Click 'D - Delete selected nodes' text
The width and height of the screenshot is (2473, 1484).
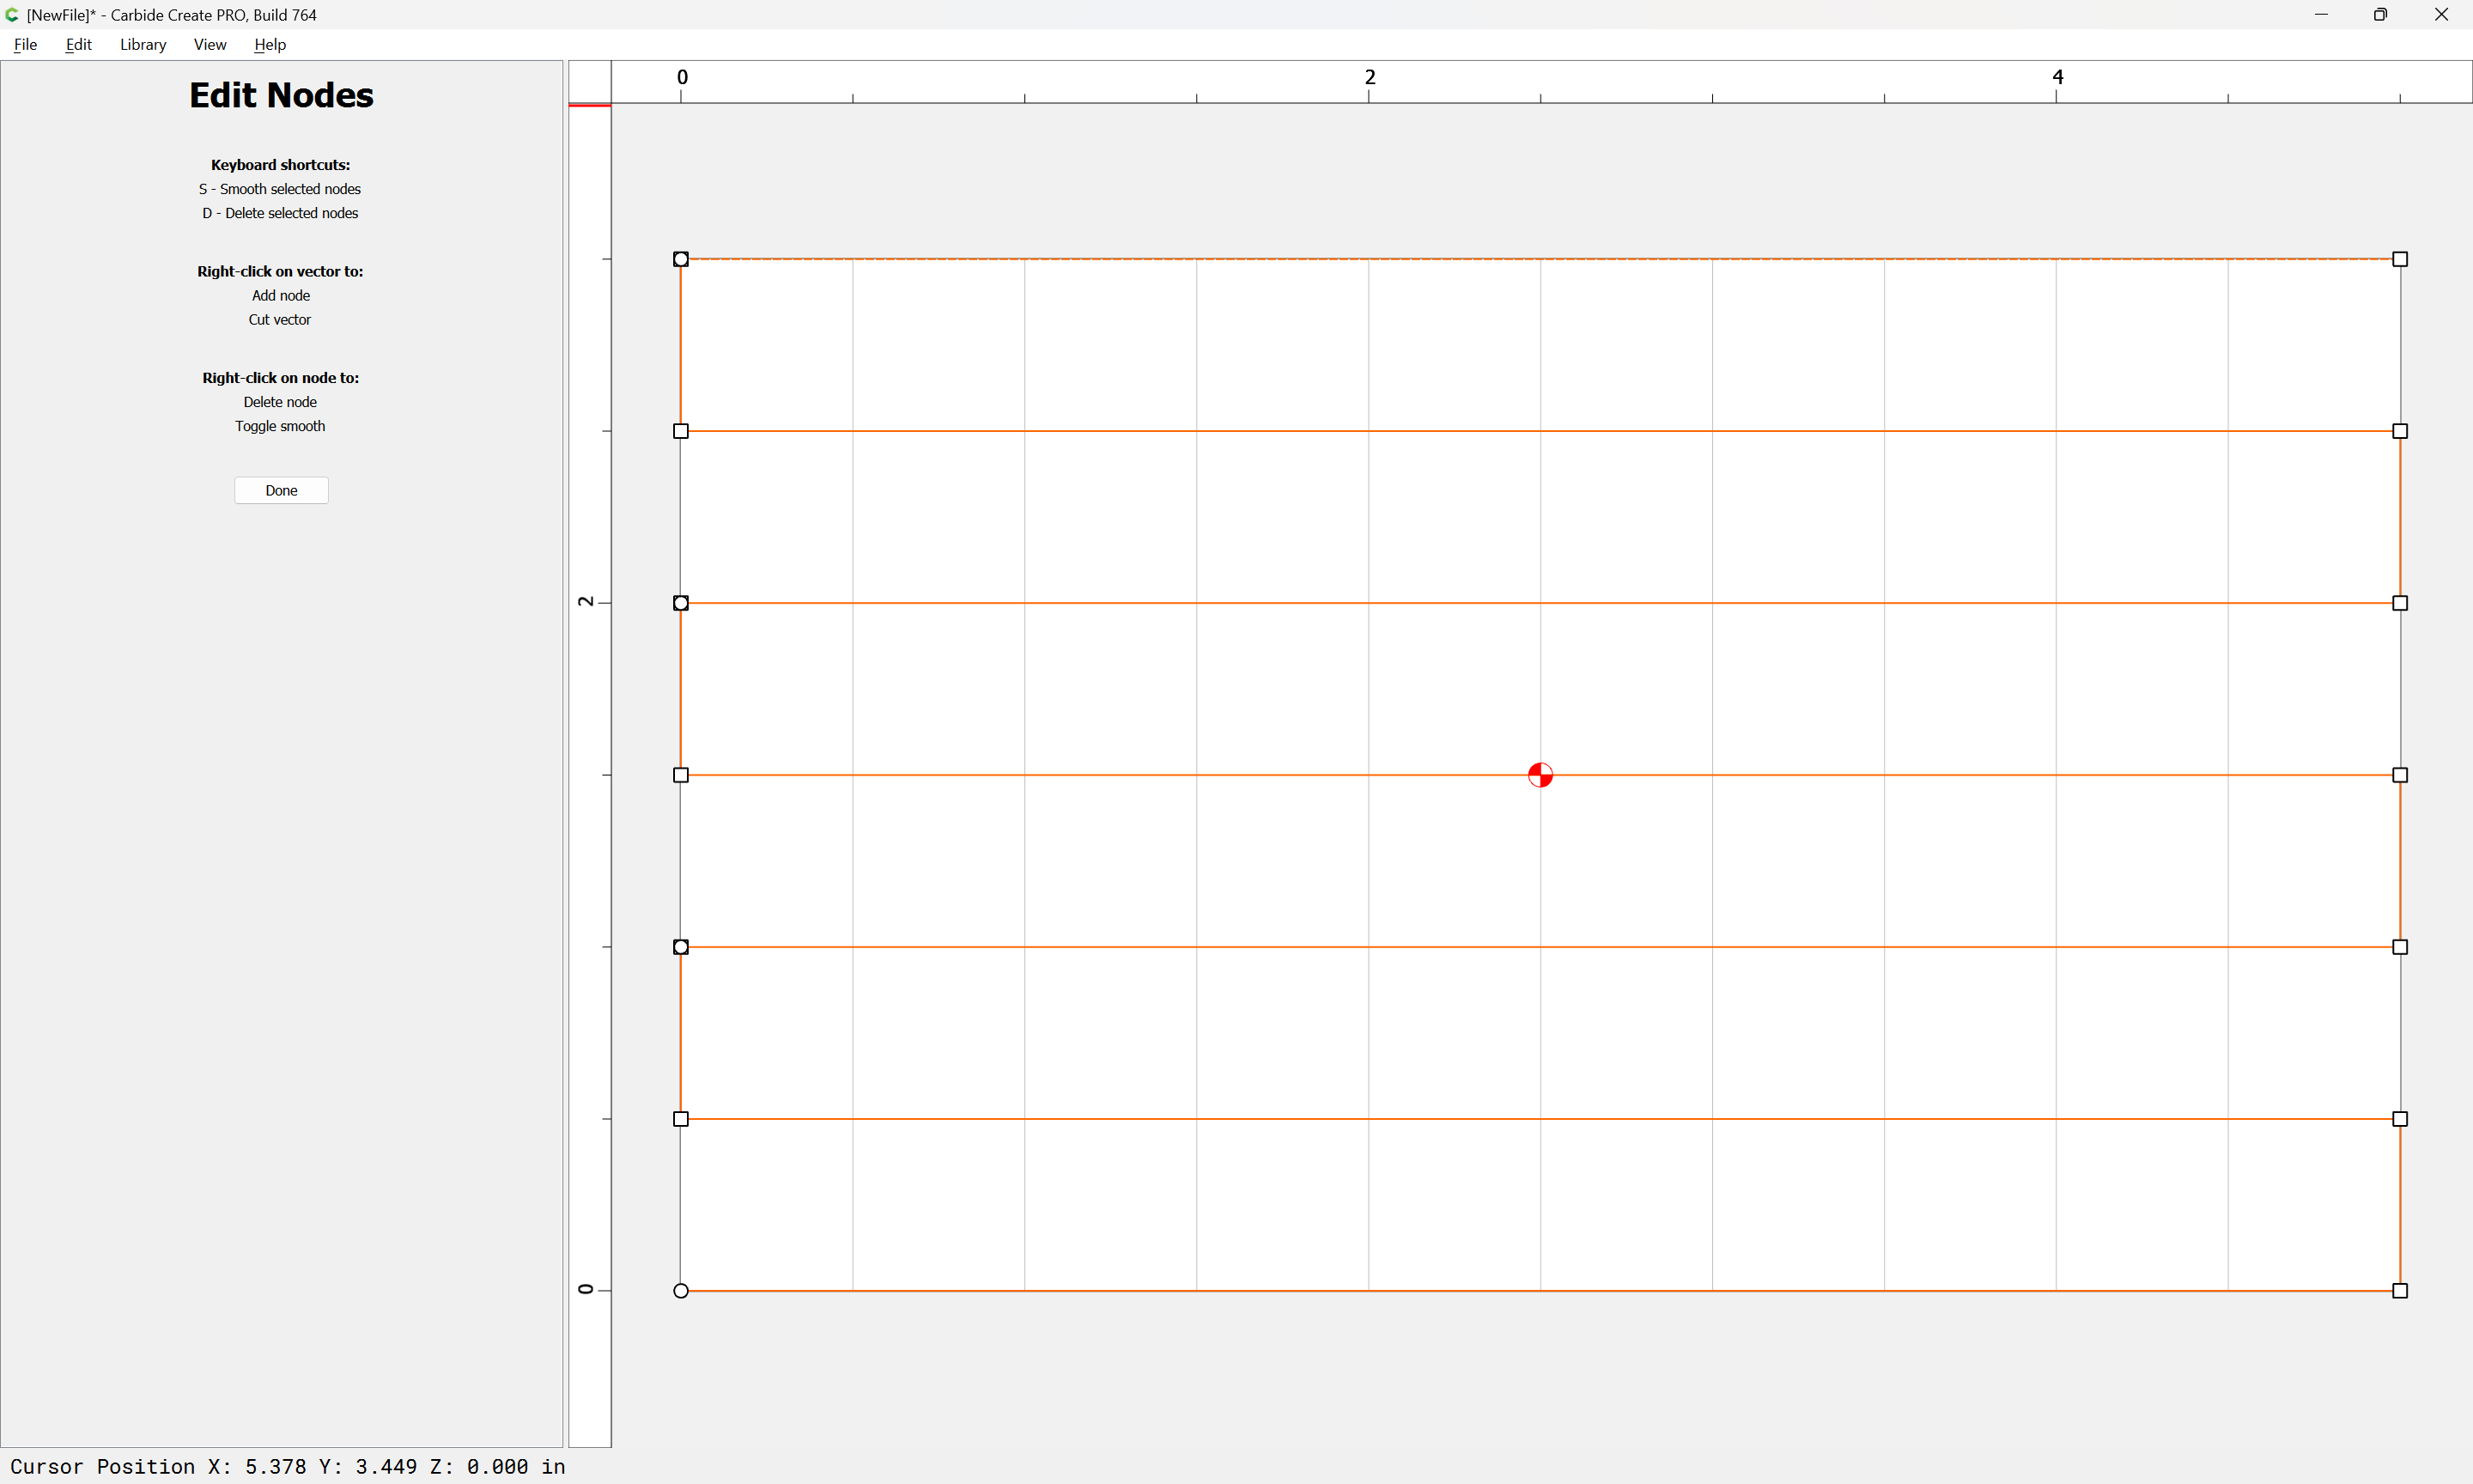click(x=280, y=213)
